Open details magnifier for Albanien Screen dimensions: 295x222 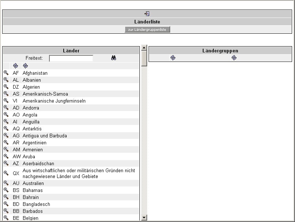(x=6, y=80)
